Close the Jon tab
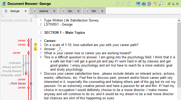The image size is (181, 100). [78, 11]
